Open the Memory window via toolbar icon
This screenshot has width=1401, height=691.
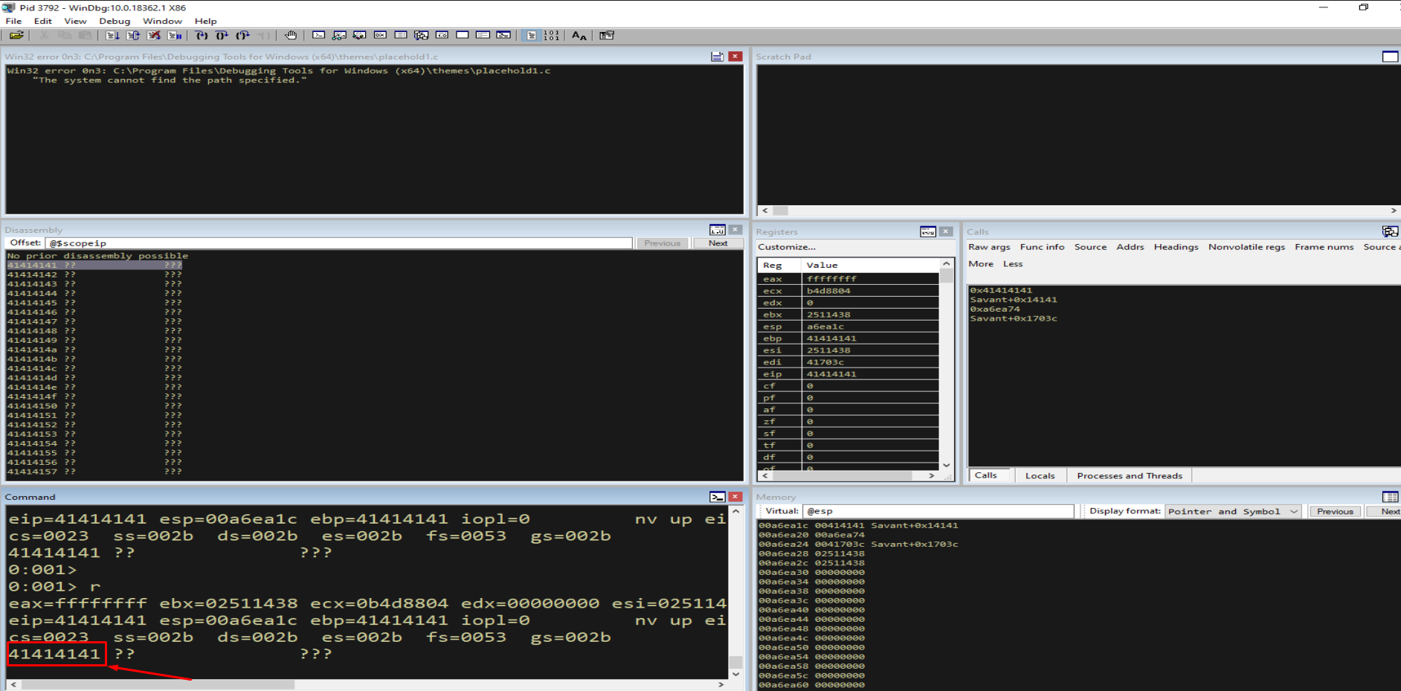[x=401, y=35]
